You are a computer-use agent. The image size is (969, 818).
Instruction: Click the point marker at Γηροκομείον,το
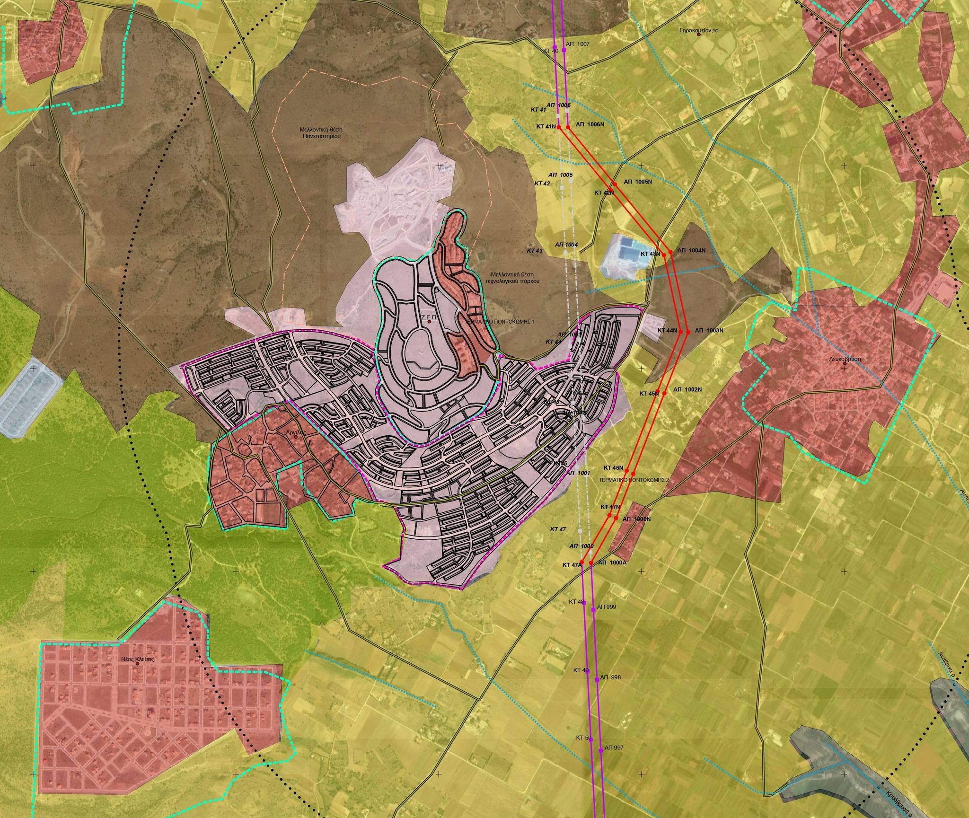[x=698, y=35]
